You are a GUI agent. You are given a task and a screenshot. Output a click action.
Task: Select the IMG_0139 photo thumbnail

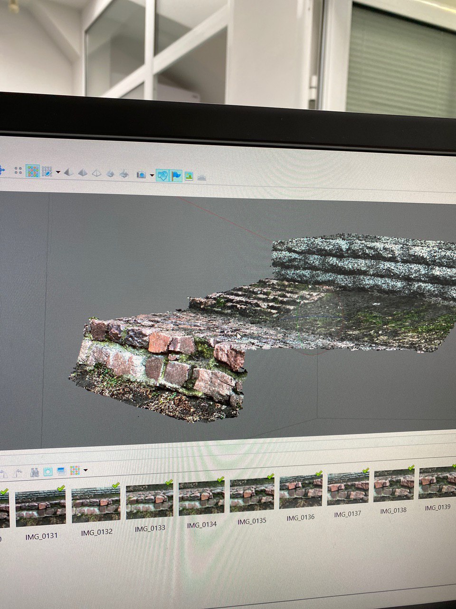tap(437, 483)
